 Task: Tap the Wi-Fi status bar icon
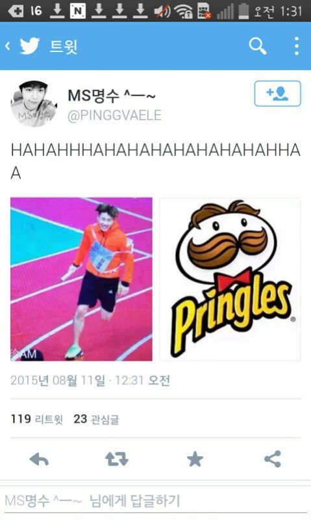[184, 11]
